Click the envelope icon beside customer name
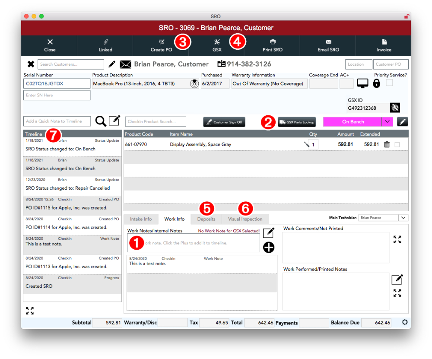432x359 pixels. [x=125, y=64]
